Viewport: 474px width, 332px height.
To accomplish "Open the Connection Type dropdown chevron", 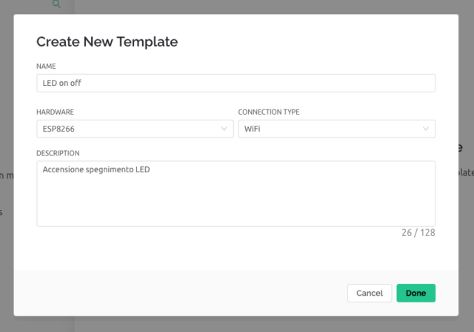I will click(x=426, y=129).
